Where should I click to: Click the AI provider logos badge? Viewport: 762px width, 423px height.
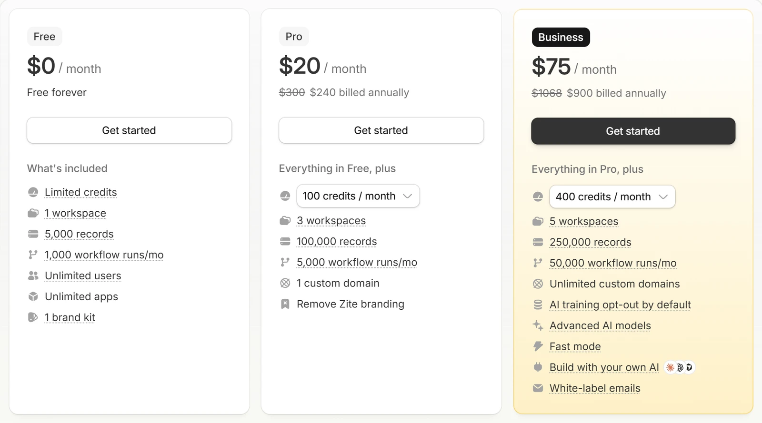(x=680, y=367)
